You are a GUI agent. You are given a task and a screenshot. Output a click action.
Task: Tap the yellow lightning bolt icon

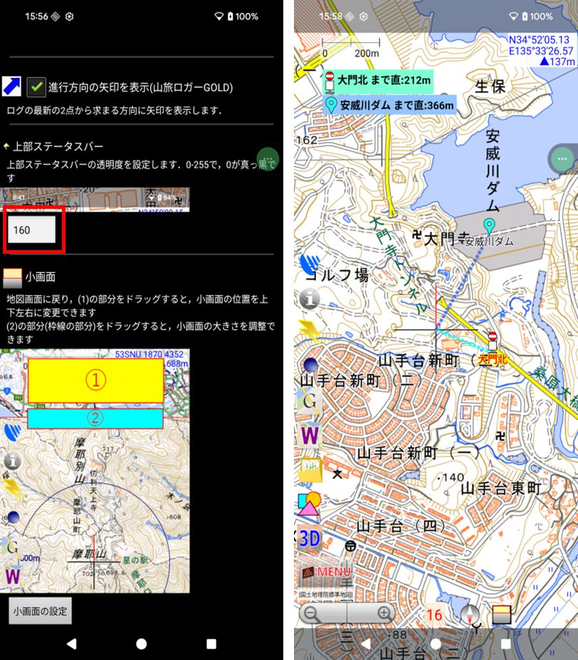point(310,331)
